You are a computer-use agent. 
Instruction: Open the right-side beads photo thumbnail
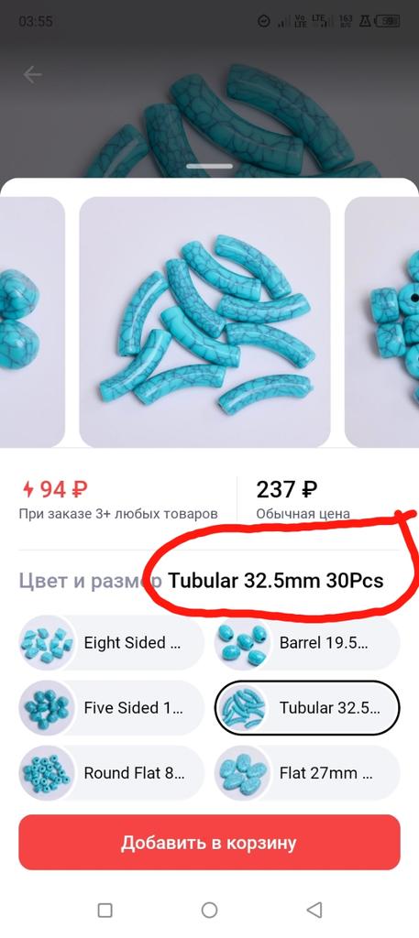[382, 322]
